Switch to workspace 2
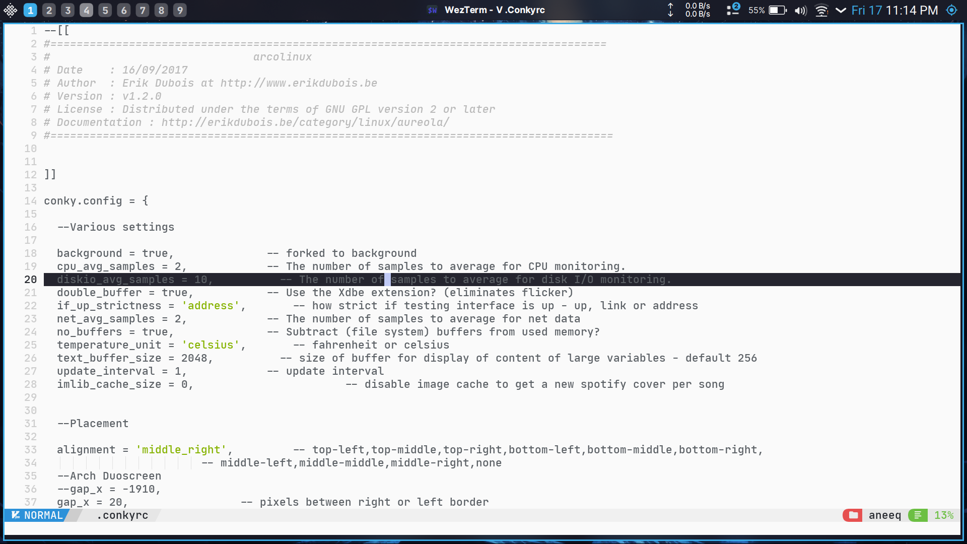Screen dimensions: 967x544 coord(49,10)
